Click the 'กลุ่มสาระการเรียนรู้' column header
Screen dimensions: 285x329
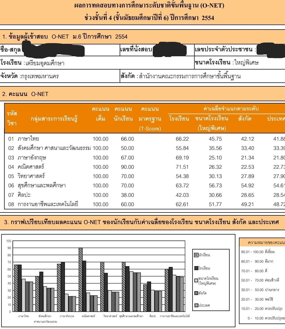[x=54, y=119]
